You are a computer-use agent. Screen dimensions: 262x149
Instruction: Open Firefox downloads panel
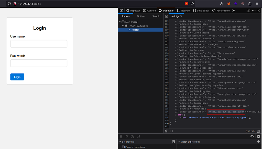222,4
